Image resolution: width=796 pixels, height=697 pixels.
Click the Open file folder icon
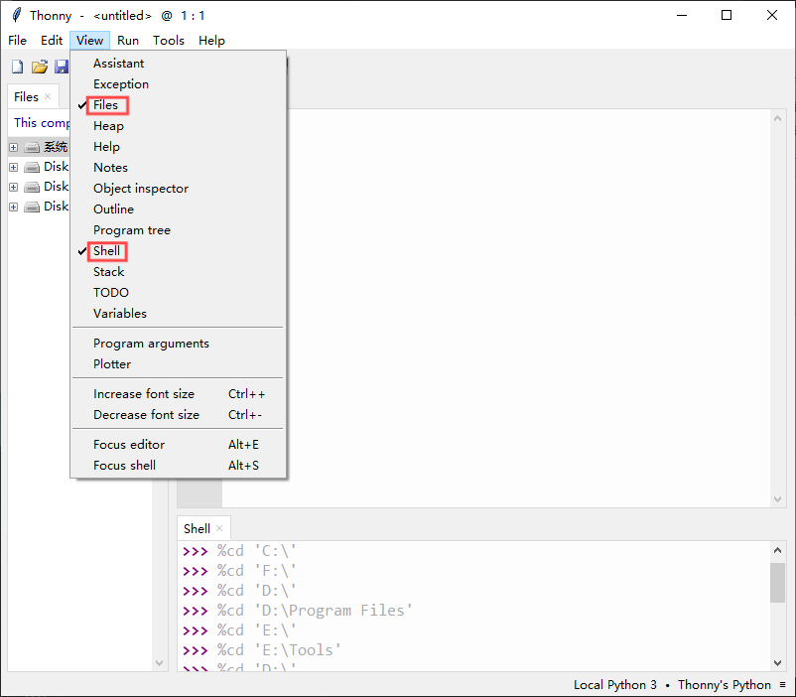39,67
